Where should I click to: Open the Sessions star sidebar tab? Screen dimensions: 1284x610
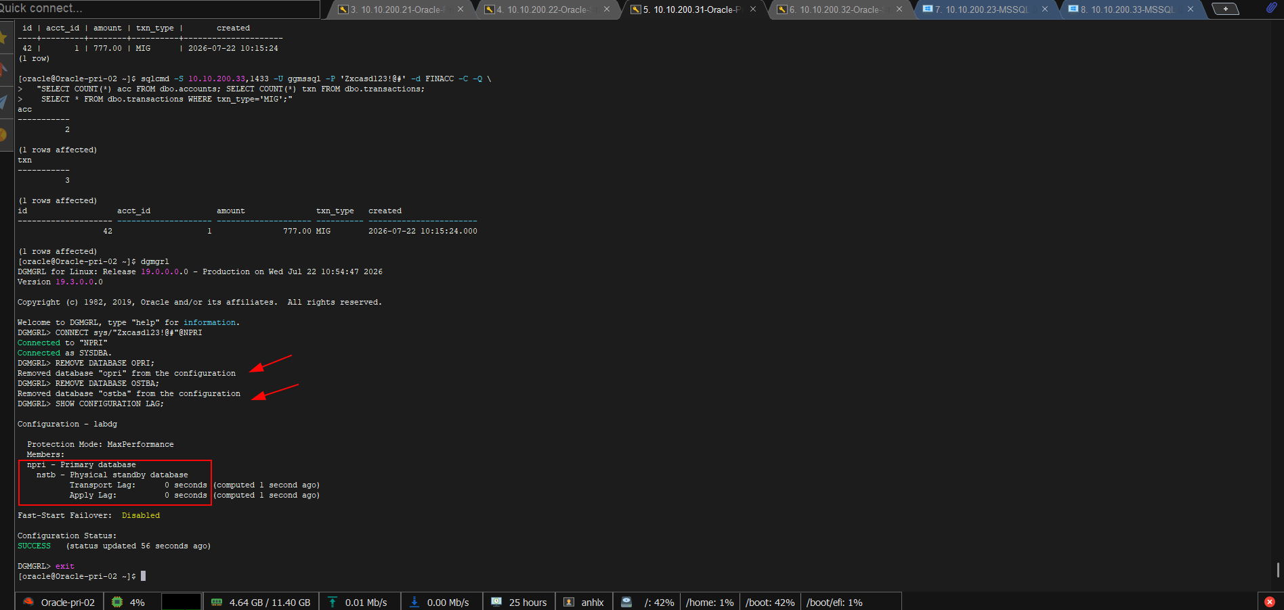click(4, 37)
